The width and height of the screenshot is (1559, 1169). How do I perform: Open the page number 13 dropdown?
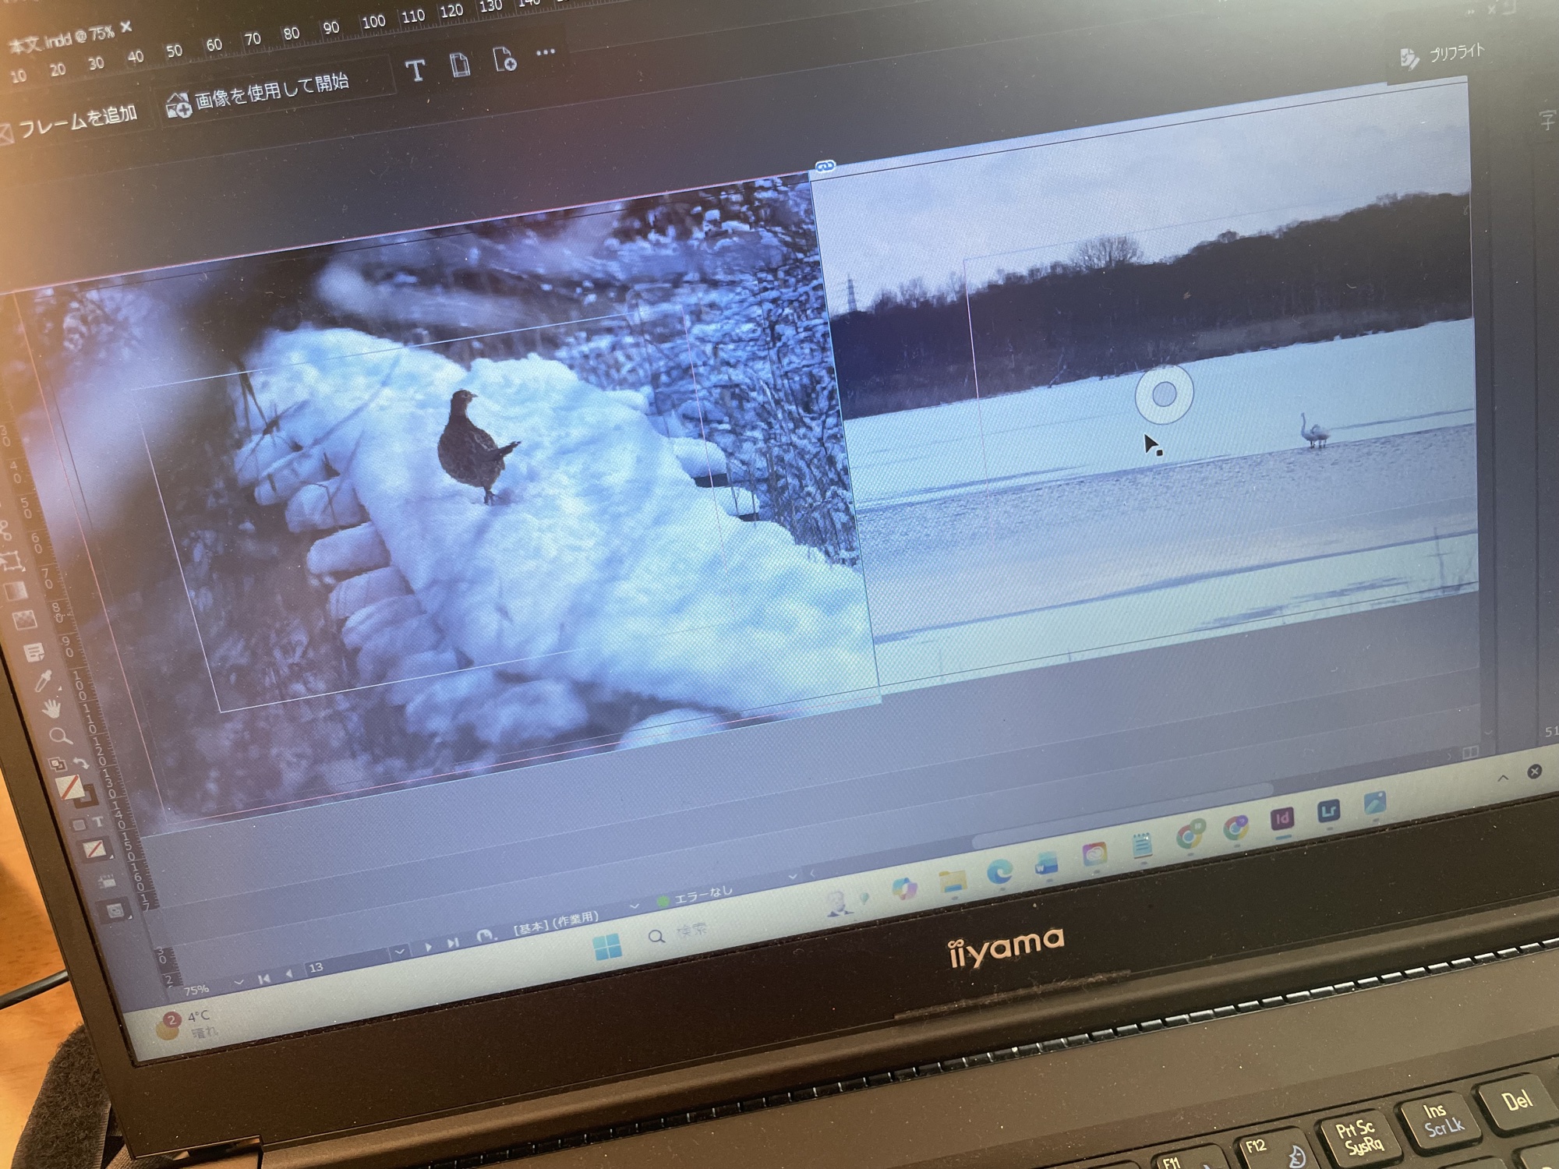pyautogui.click(x=400, y=952)
